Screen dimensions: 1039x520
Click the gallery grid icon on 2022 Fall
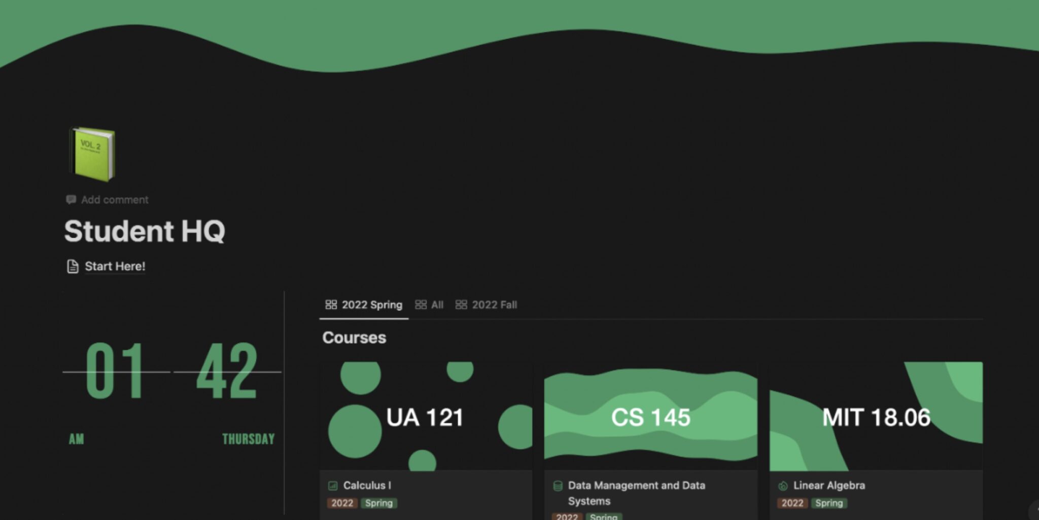coord(461,305)
